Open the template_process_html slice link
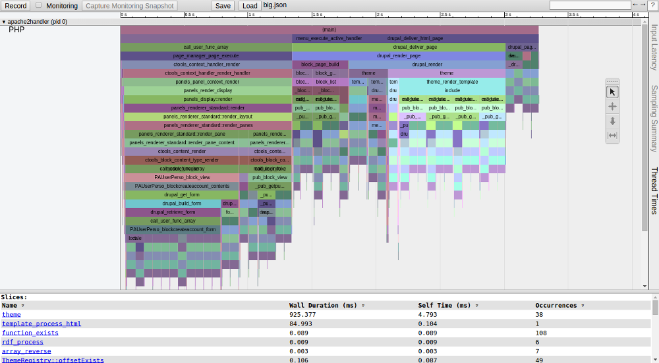Viewport: 659px width, 363px height. 42,323
